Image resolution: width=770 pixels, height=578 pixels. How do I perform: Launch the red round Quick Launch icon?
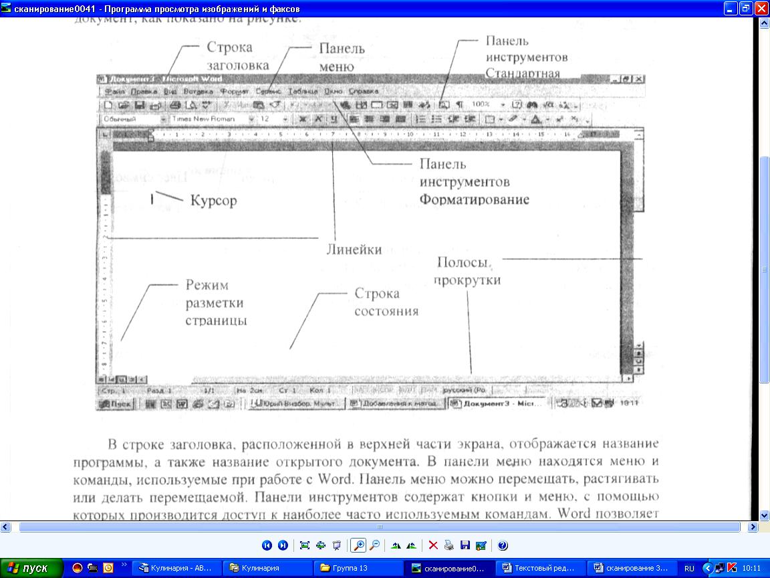point(77,568)
